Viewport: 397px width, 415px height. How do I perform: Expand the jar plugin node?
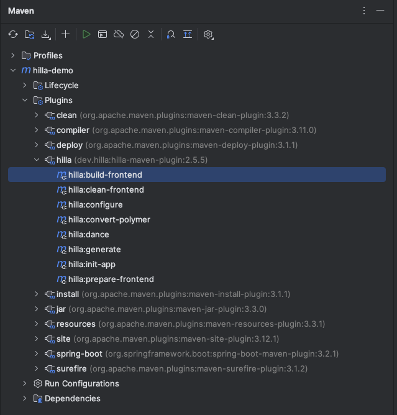pos(37,309)
